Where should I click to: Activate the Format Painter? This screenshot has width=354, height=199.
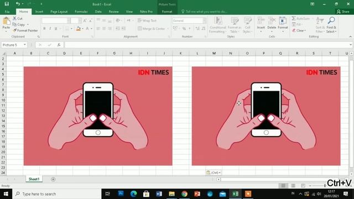[25, 30]
